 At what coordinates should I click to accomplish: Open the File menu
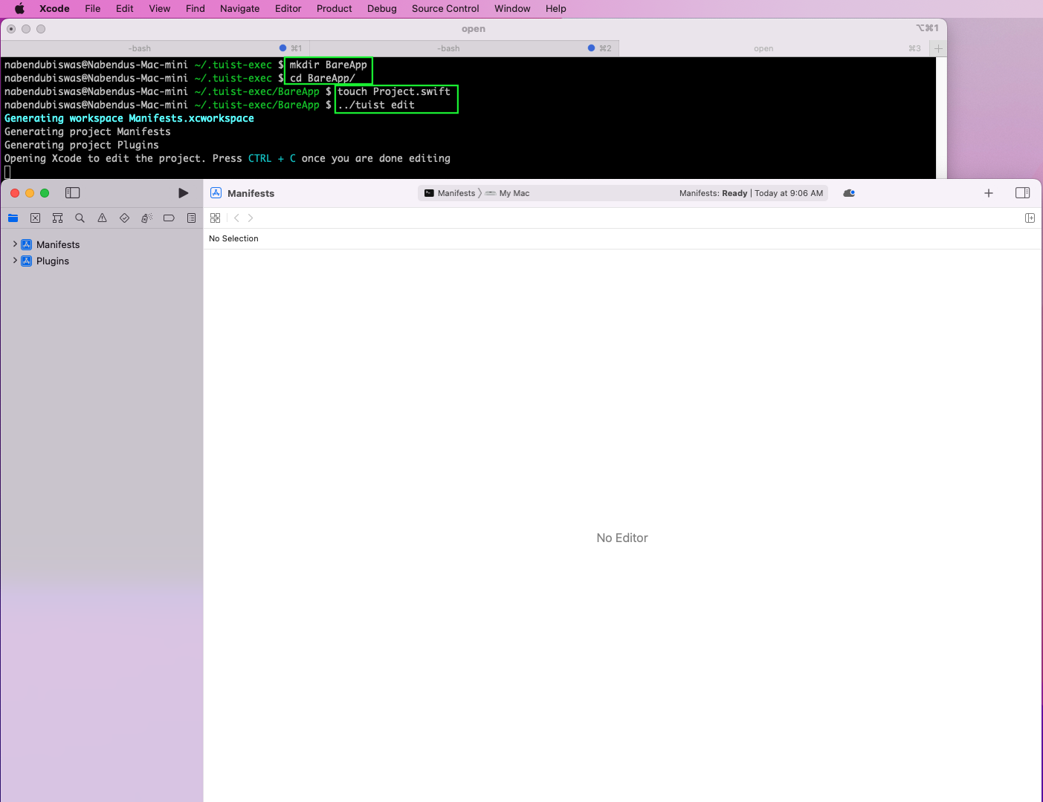point(93,9)
